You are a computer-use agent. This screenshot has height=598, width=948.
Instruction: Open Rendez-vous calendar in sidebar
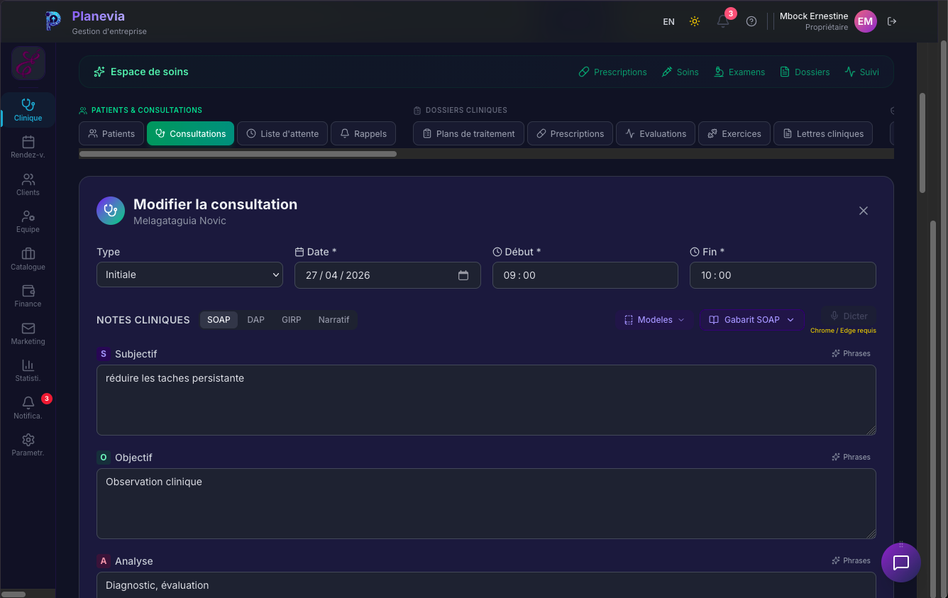point(28,147)
